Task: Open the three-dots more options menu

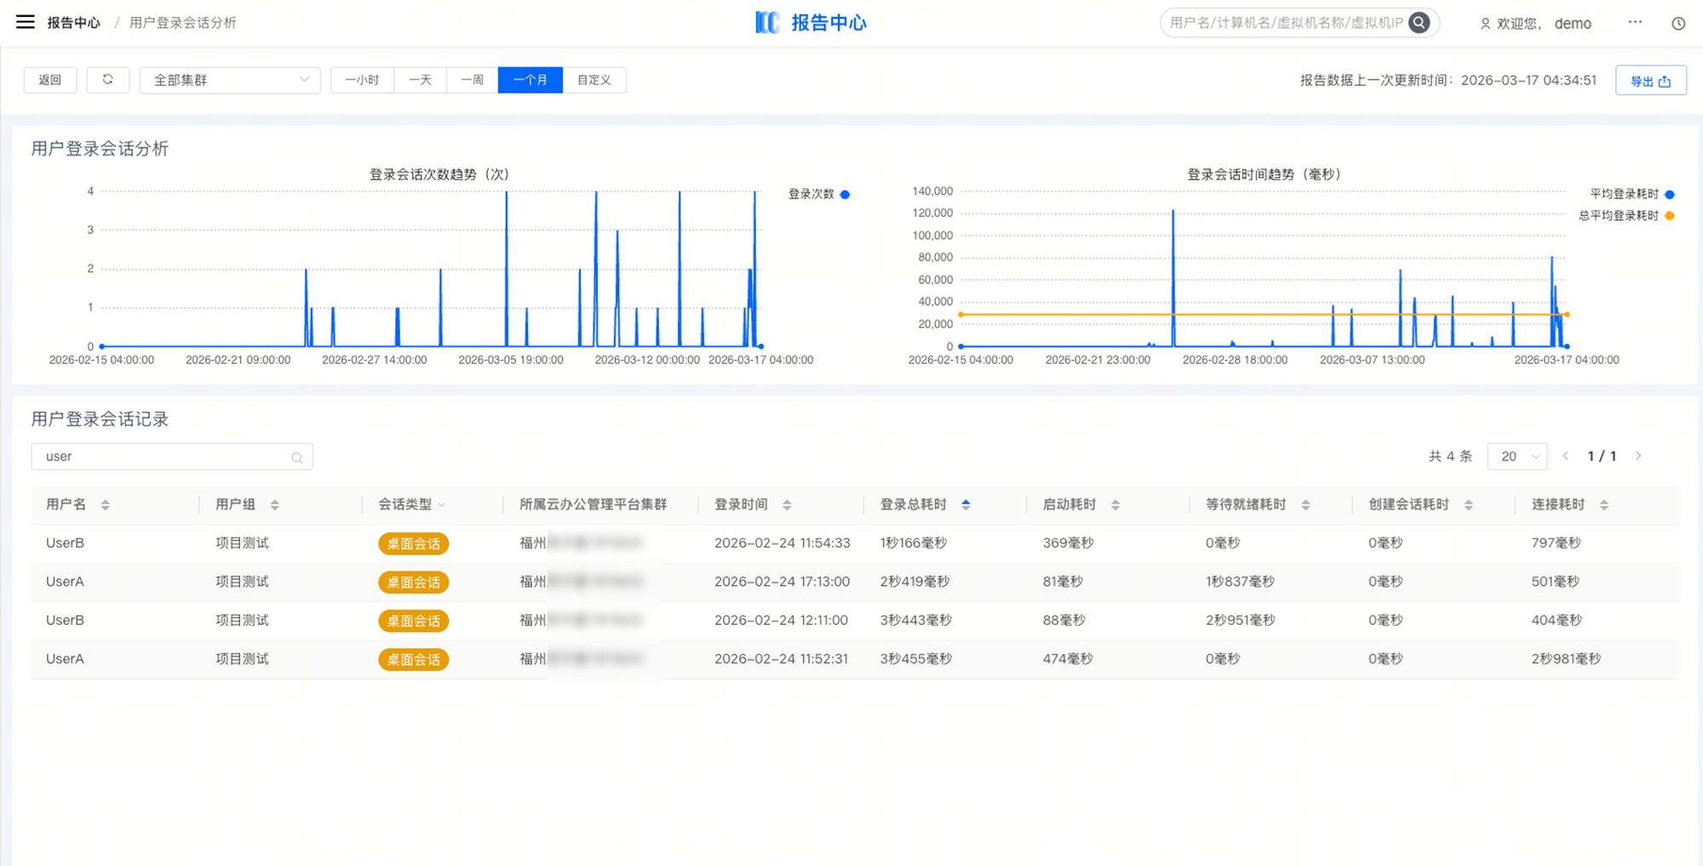Action: pos(1634,22)
